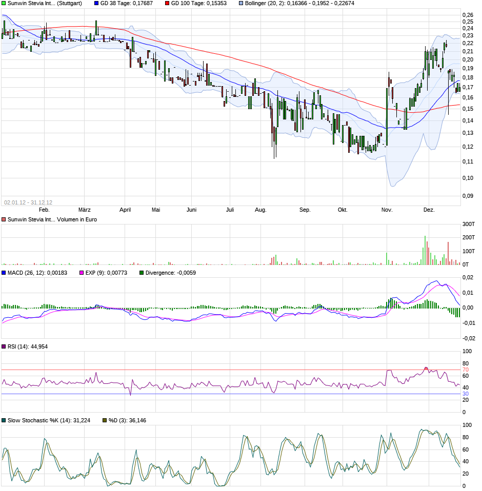Click the 'GD 100 Tage: 0,15353' label

(x=199, y=4)
